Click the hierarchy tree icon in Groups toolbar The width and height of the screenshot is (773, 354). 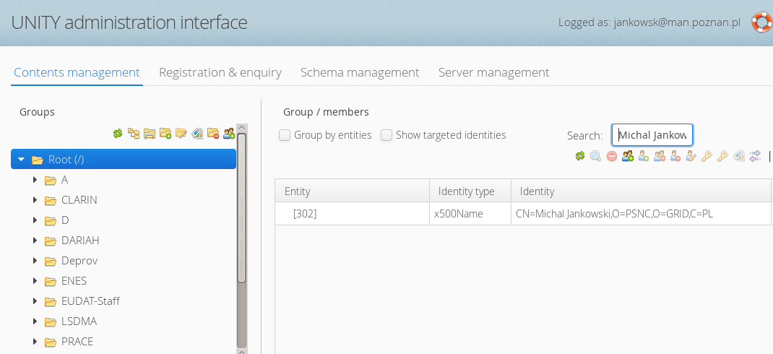tap(134, 133)
